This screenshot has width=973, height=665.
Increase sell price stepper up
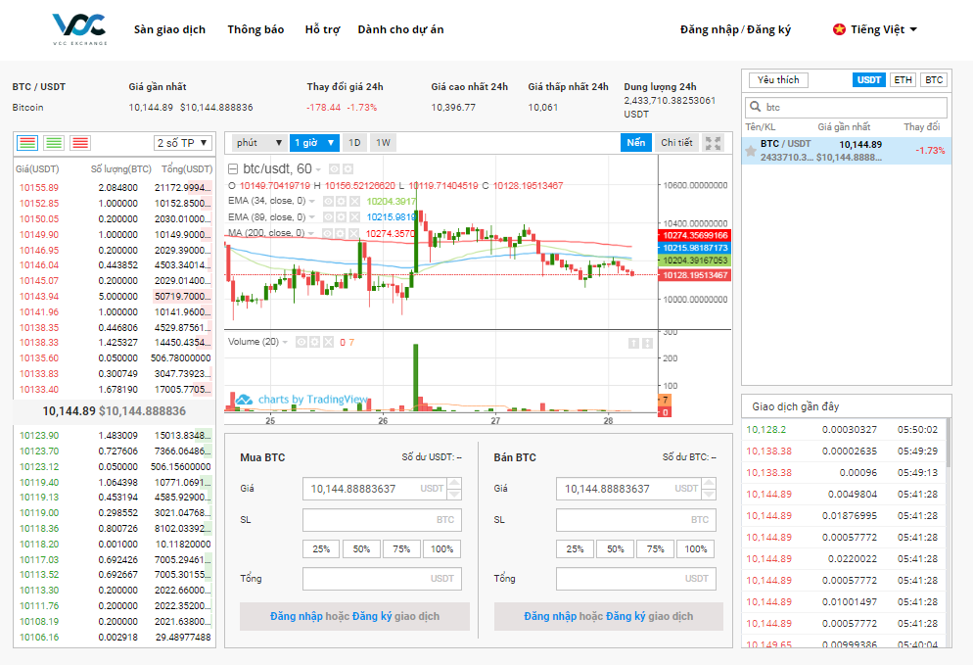(709, 483)
